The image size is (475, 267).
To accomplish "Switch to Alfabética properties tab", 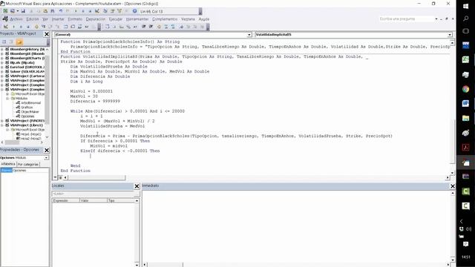I will [8, 164].
